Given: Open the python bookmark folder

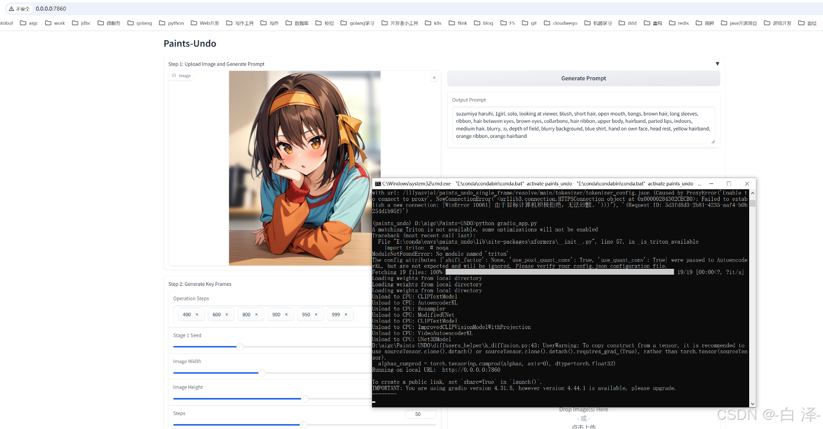Looking at the screenshot, I should coord(171,23).
